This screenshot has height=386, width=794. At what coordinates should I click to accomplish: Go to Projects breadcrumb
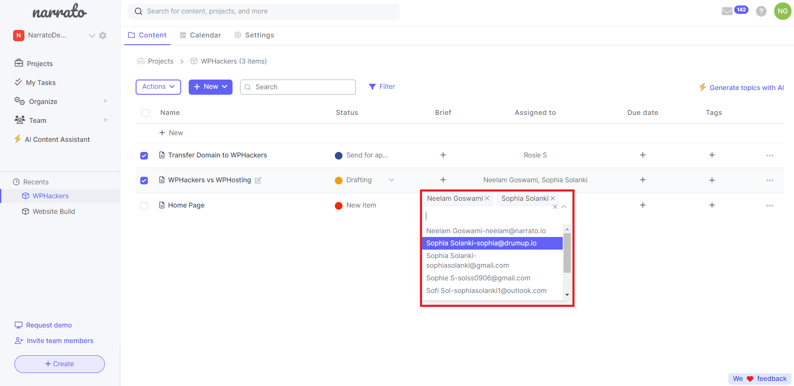155,61
